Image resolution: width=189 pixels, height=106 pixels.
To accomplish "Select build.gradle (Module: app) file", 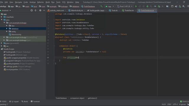I will 15,55.
